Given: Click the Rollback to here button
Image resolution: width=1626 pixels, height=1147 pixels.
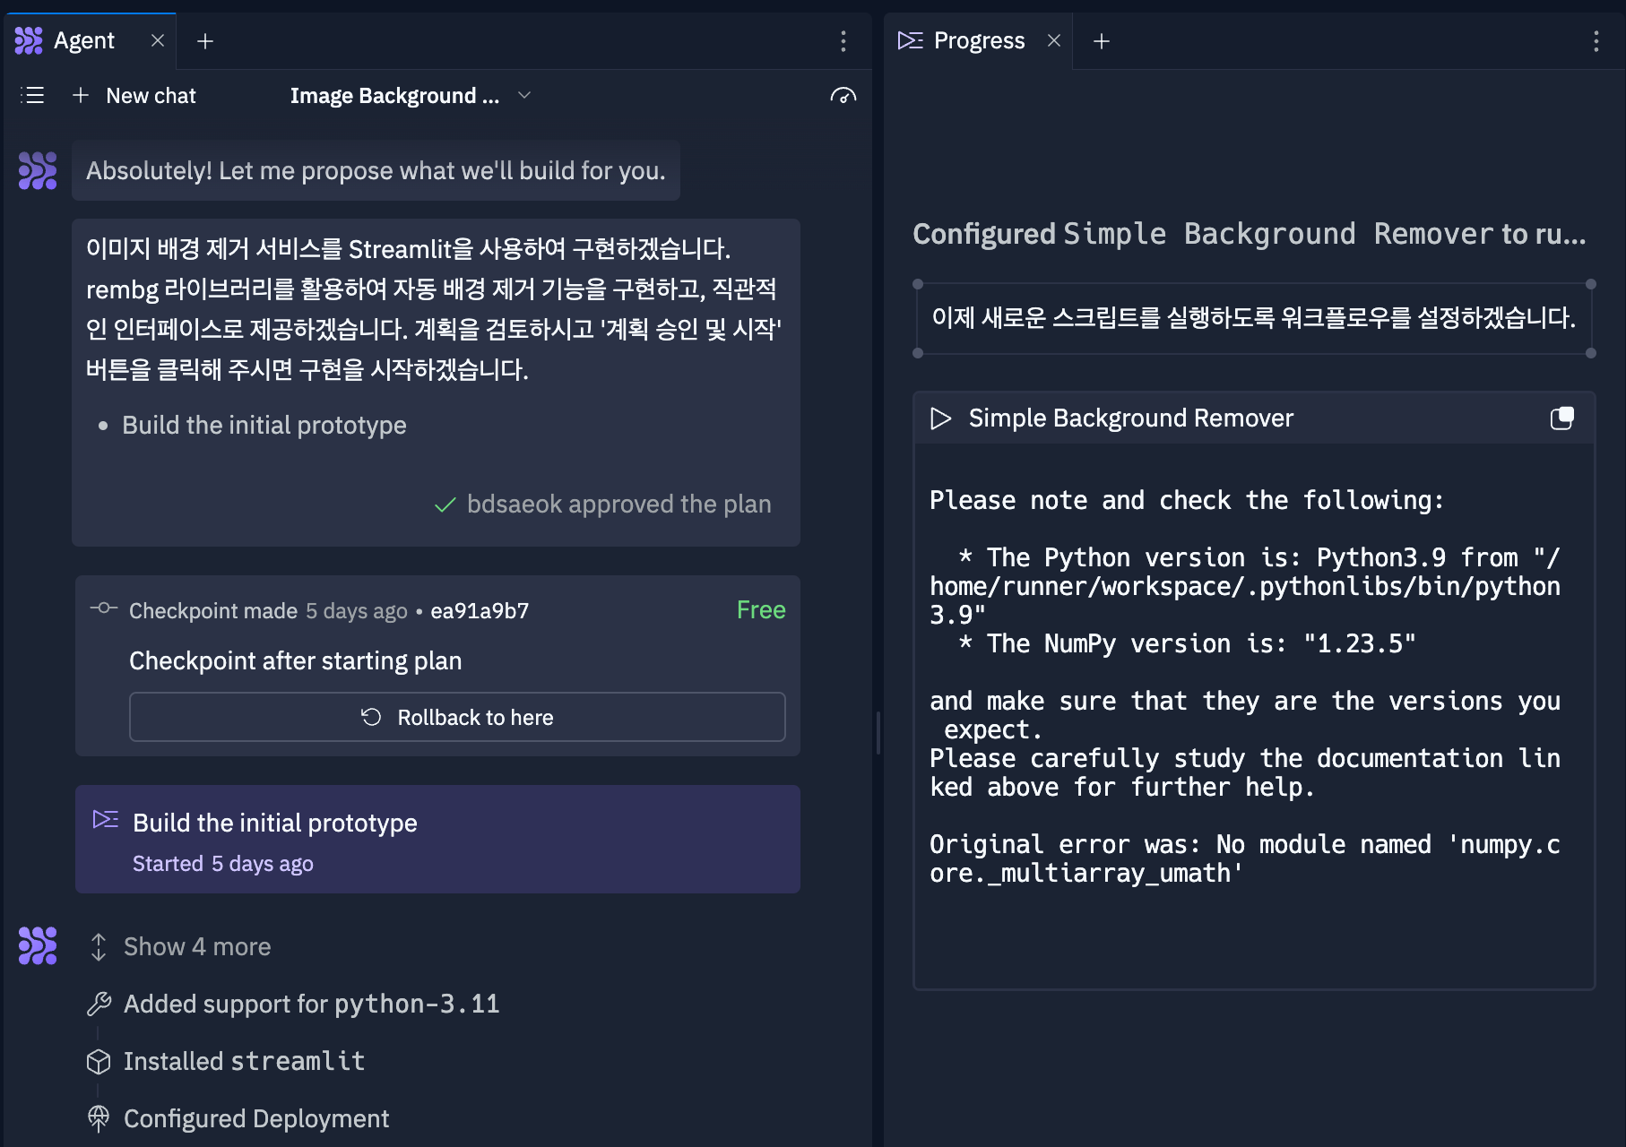Looking at the screenshot, I should 457,717.
